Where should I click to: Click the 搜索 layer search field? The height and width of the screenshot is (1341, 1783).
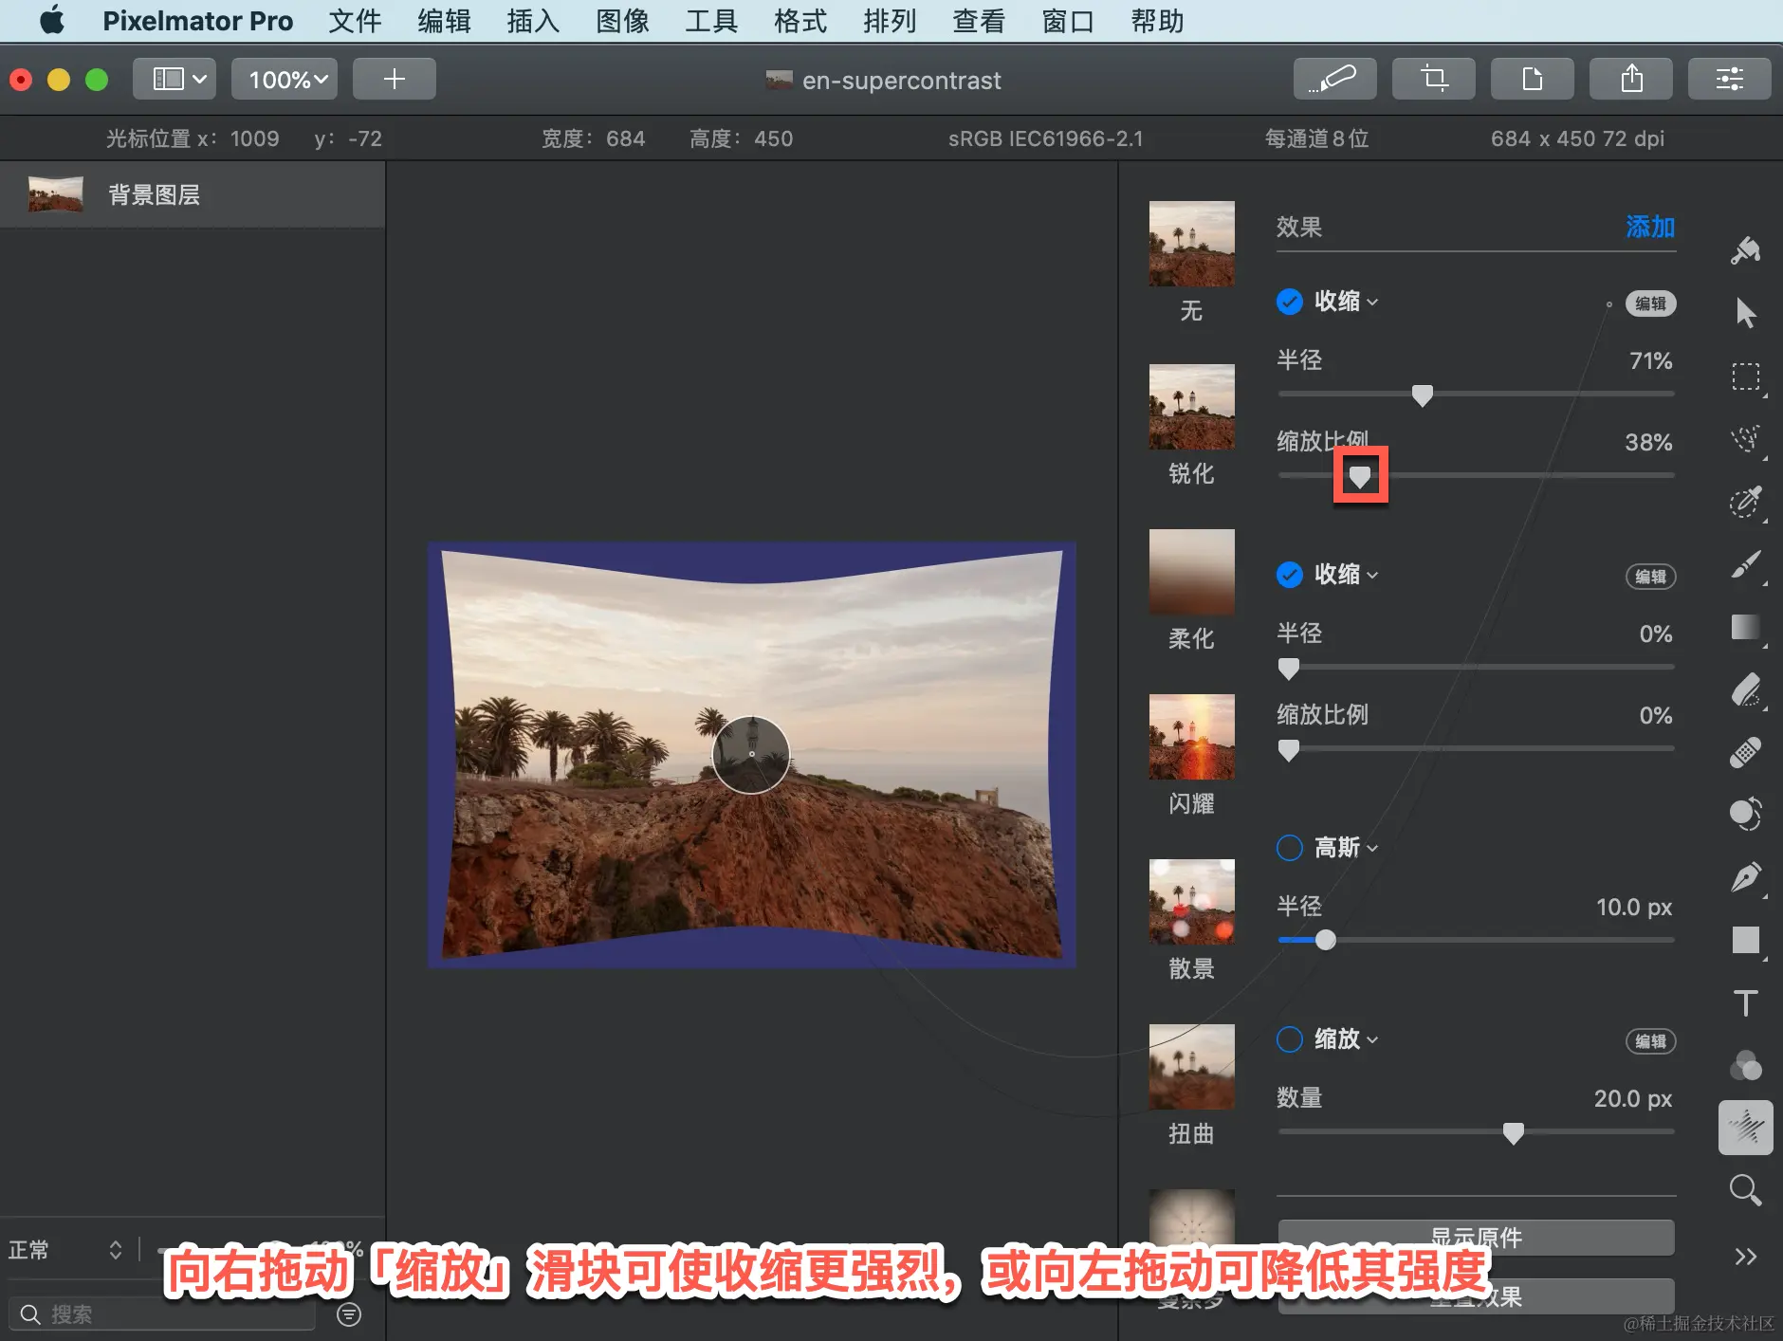pos(162,1314)
